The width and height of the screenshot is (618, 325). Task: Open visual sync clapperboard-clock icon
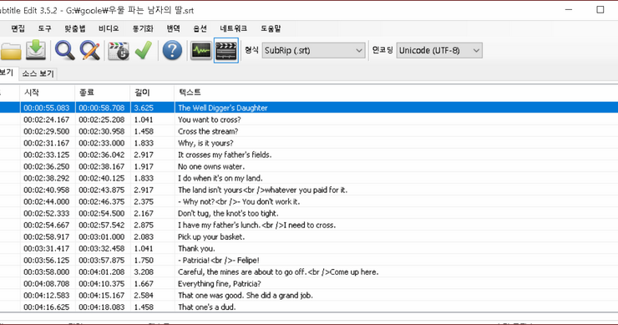point(119,50)
